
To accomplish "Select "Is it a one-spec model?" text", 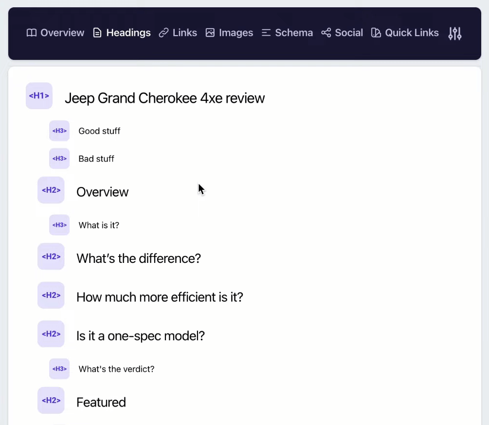I will [141, 336].
